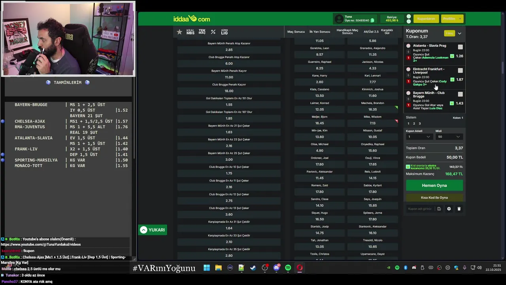Screen dimensions: 506x285
Task: Click the Bluetooth tray icon
Action: [x=406, y=268]
